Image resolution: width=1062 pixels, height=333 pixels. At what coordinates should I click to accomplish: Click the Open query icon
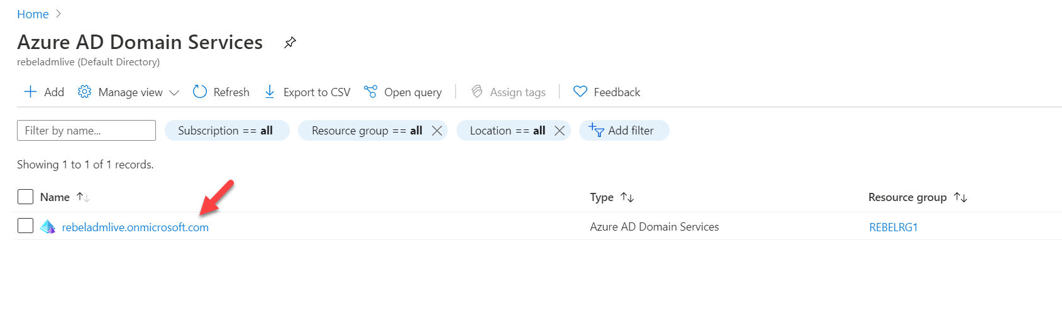(x=370, y=92)
